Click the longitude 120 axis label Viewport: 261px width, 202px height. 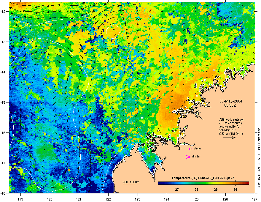[x=50, y=199]
